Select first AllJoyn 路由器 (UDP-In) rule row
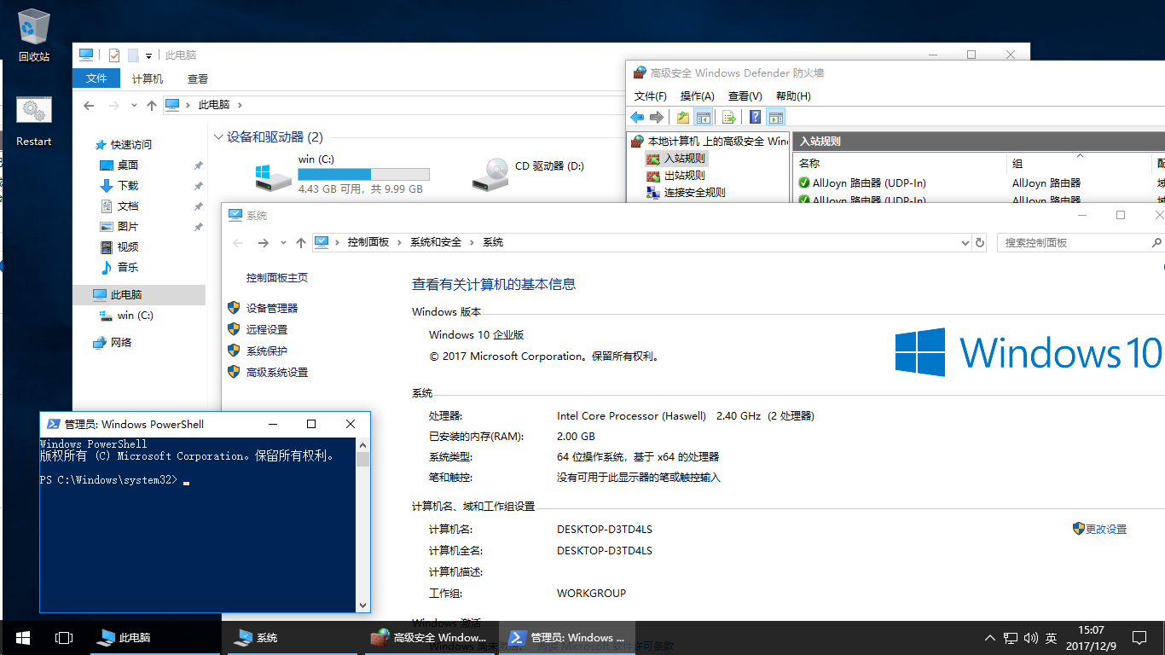1165x655 pixels. tap(979, 183)
